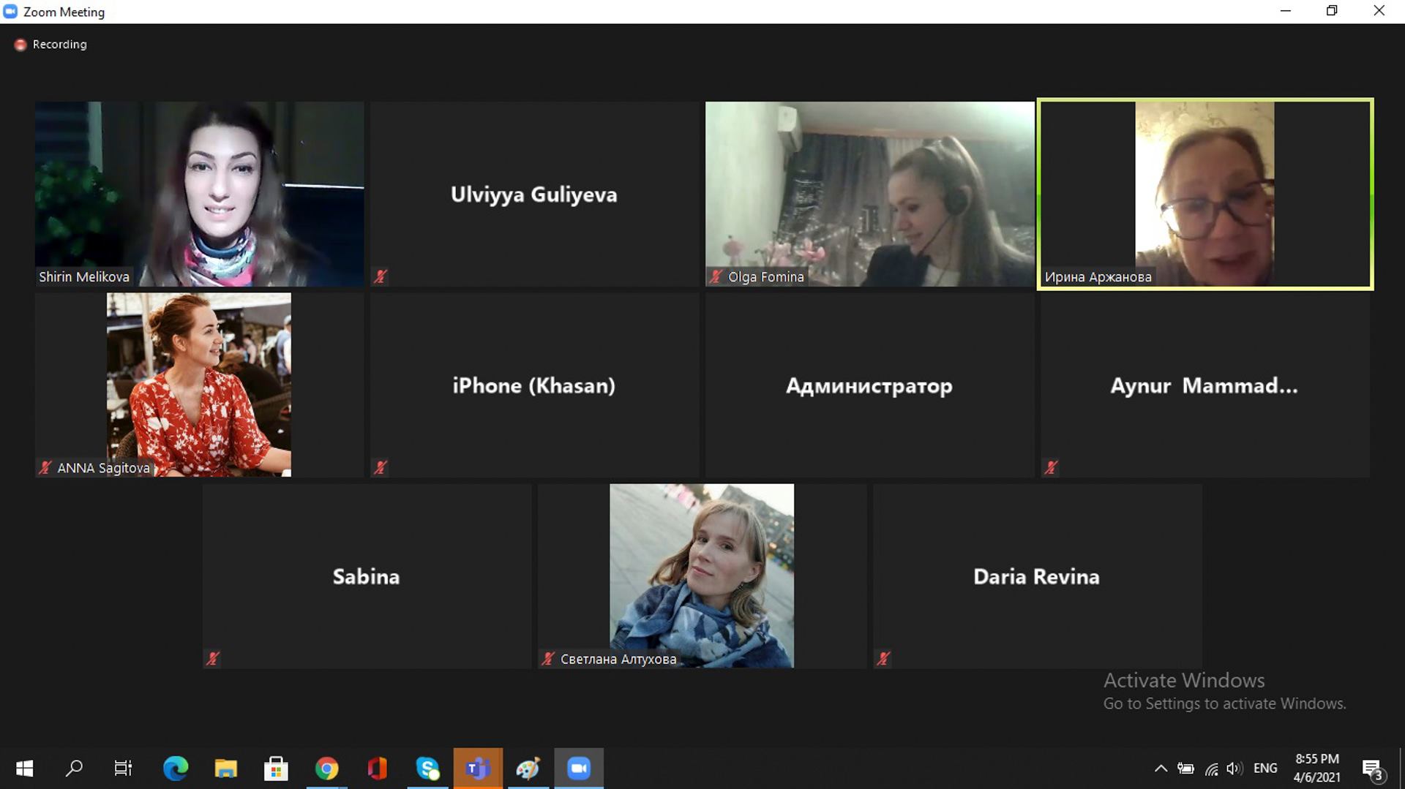Image resolution: width=1405 pixels, height=789 pixels.
Task: Open the volume speaker tray icon
Action: [x=1234, y=769]
